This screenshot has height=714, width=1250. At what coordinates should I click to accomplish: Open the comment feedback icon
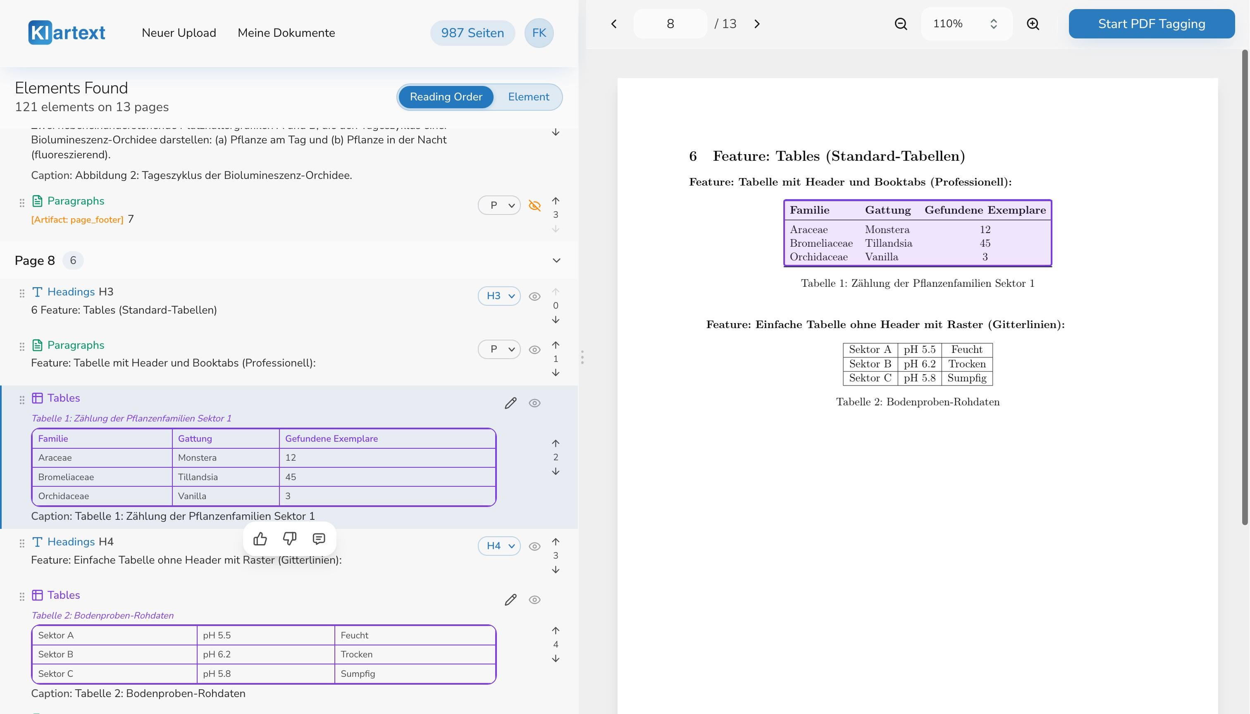coord(319,539)
